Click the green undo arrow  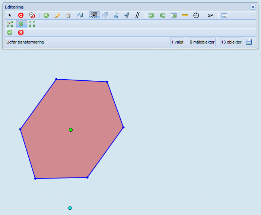[151, 15]
